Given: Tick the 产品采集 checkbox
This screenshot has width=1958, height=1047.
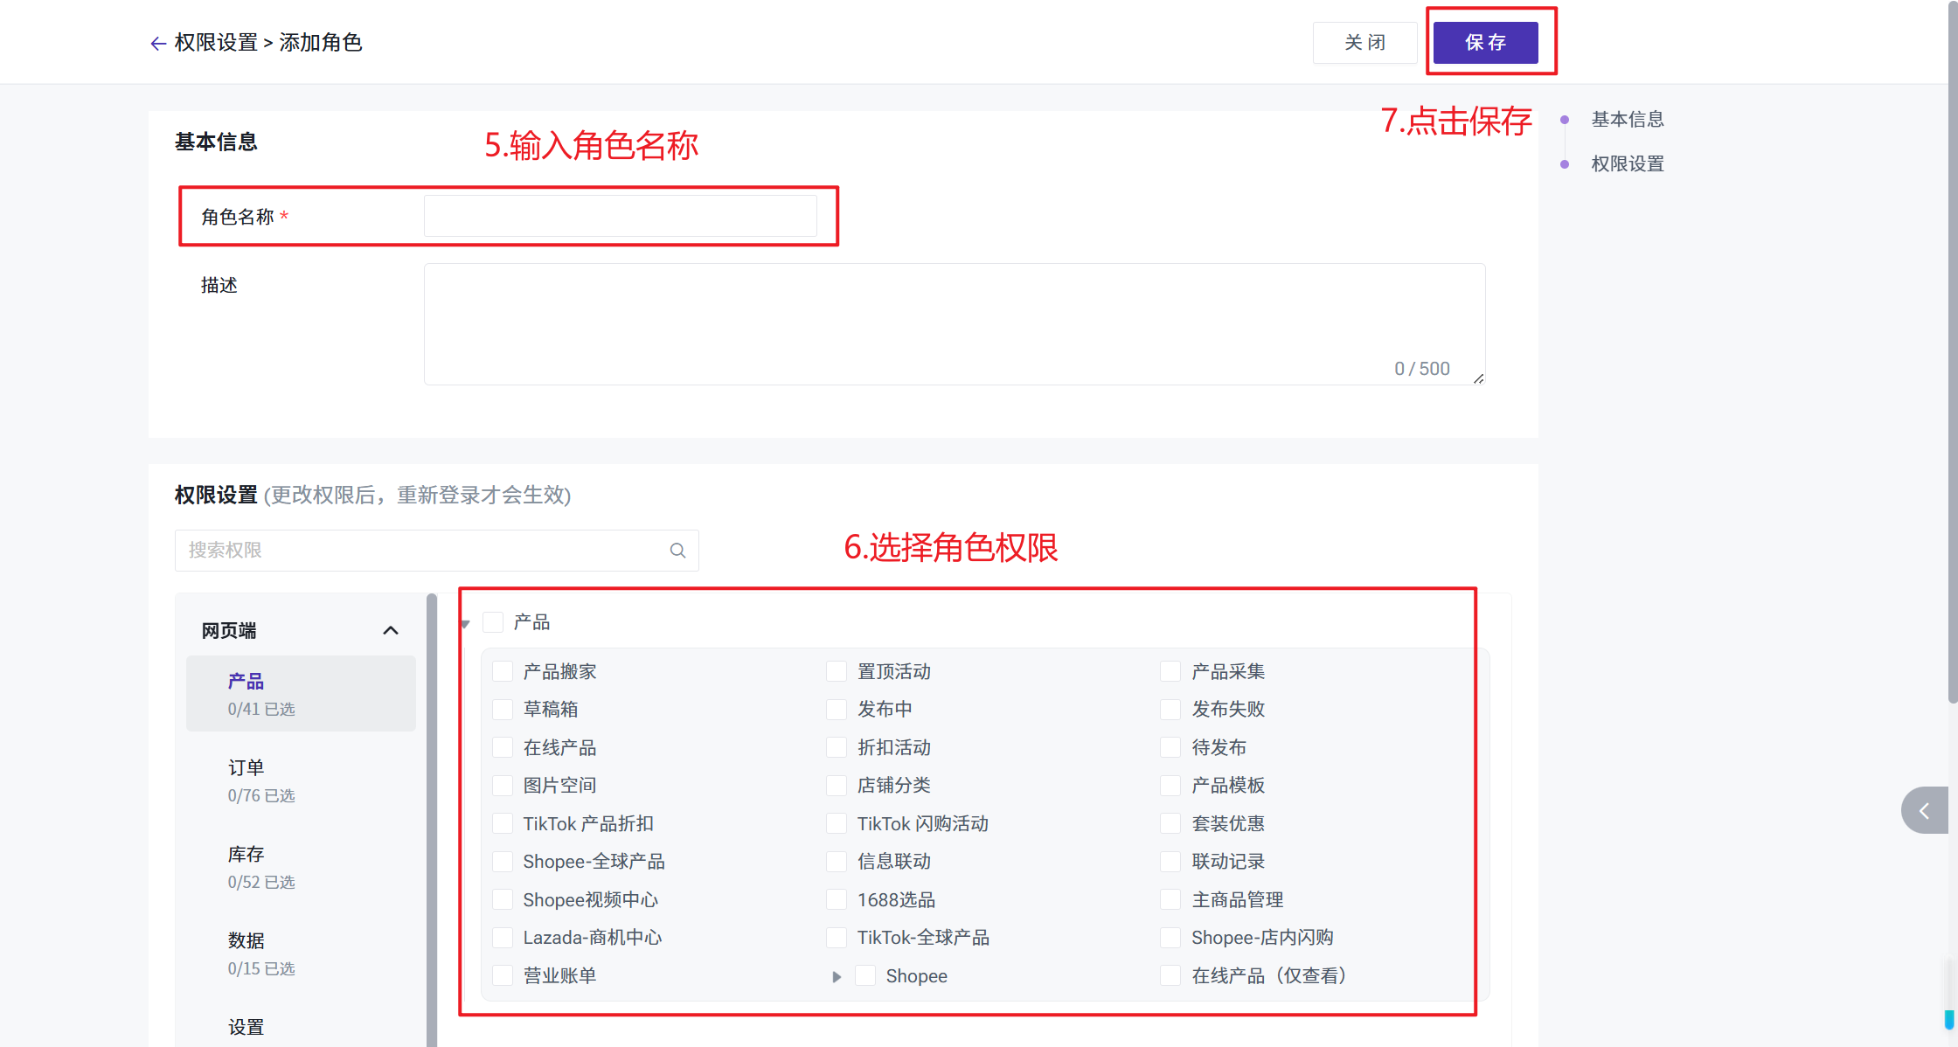Looking at the screenshot, I should (1170, 671).
